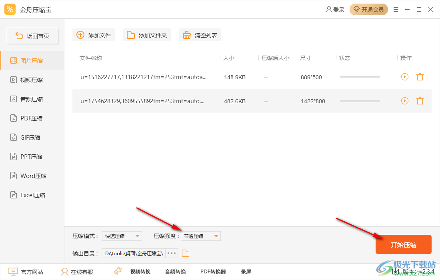Click the 1422*800 dimension cell
This screenshot has width=440, height=280.
313,101
